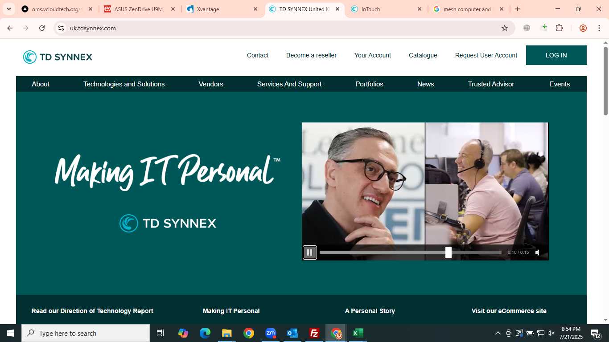This screenshot has height=342, width=609.
Task: Open the Technologies and Solutions menu
Action: [124, 84]
